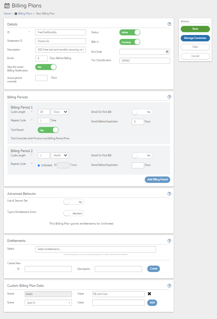
Task: Click the Billing Plans calendar icon in header
Action: coord(7,6)
